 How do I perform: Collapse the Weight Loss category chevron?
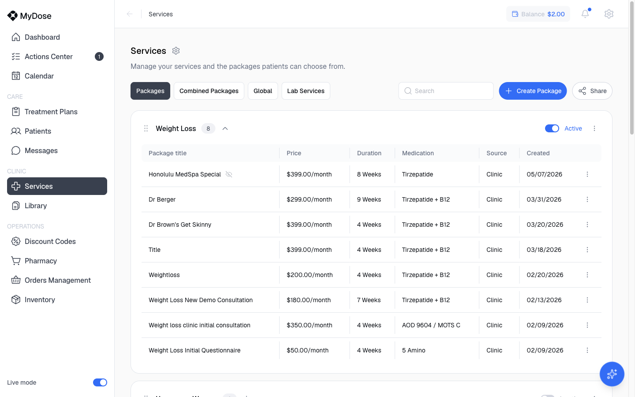point(225,128)
